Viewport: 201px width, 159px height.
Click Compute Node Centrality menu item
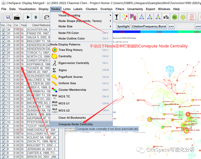coord(82,124)
